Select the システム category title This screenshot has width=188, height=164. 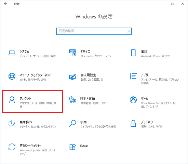tap(25, 52)
